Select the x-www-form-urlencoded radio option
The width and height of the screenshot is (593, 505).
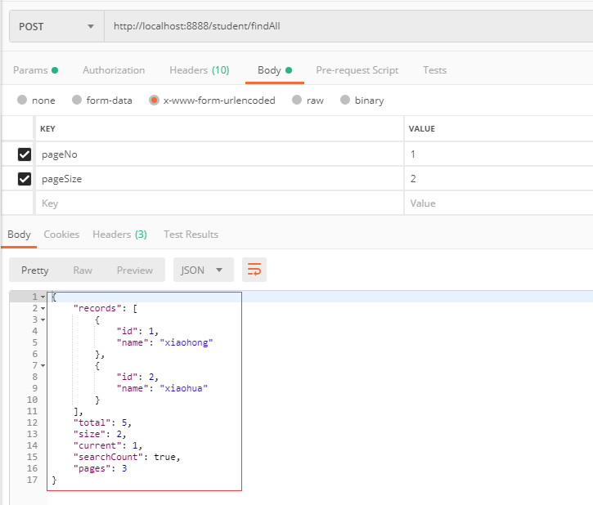(154, 100)
